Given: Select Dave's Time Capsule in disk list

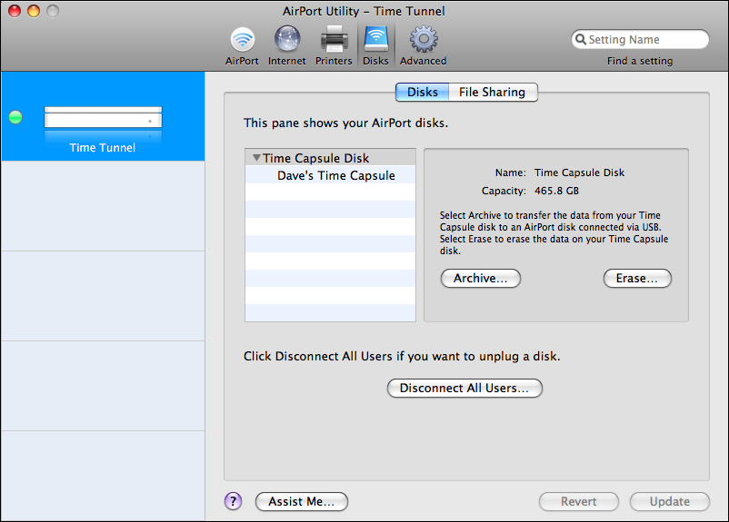Looking at the screenshot, I should [x=330, y=175].
